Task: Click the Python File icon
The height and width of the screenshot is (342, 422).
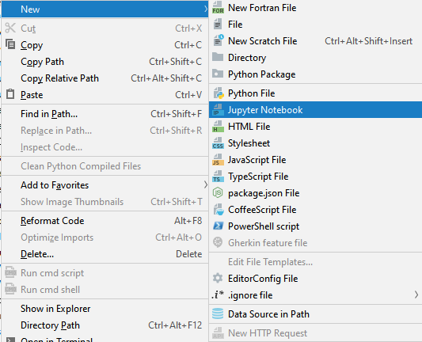Action: pos(219,93)
